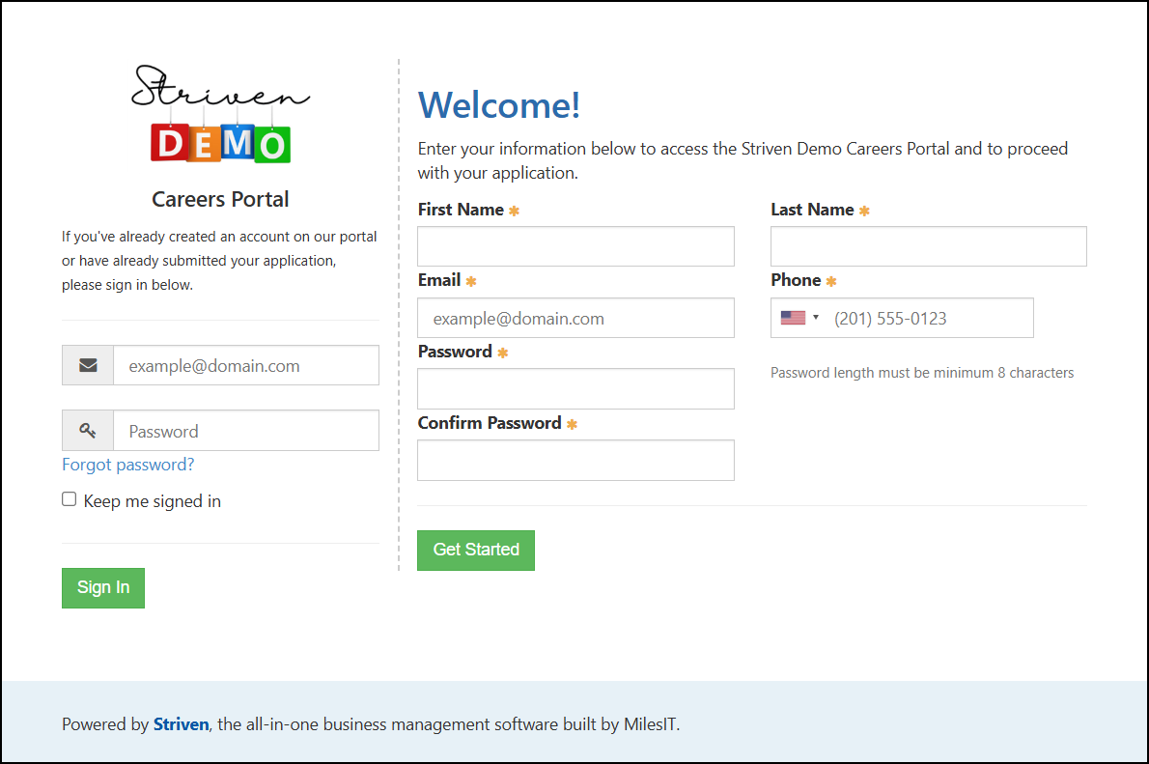Focus the sign-in Password field

[246, 431]
